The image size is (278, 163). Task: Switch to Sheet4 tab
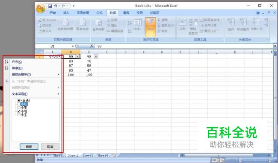103,155
